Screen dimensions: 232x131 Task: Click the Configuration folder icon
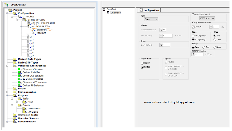point(15,13)
